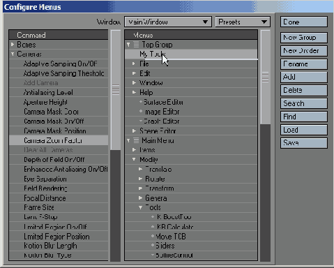Viewport: 334px width, 268px height.
Task: Click the New Divider button
Action: click(x=304, y=51)
